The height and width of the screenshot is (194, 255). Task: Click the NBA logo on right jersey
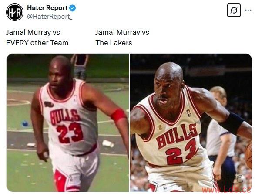coord(189,113)
